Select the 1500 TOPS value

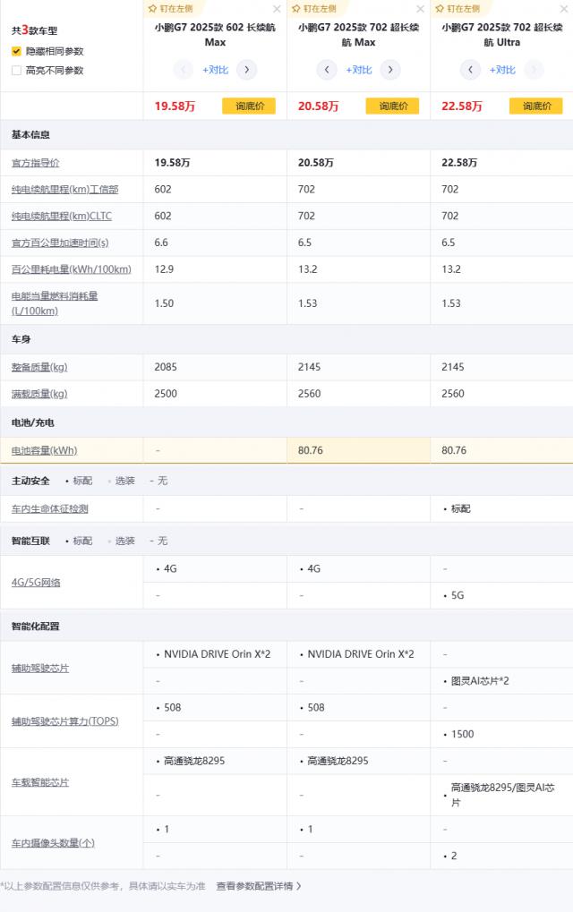[x=463, y=734]
